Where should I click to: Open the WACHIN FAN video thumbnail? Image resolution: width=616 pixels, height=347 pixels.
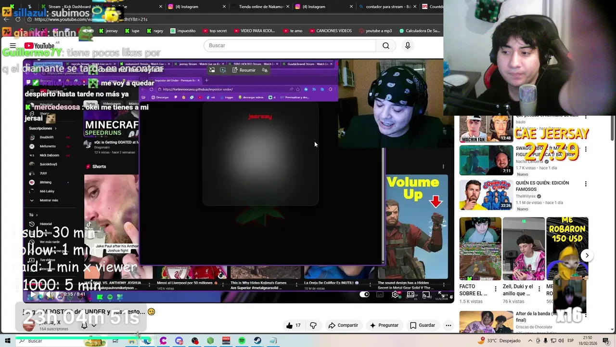(x=486, y=129)
